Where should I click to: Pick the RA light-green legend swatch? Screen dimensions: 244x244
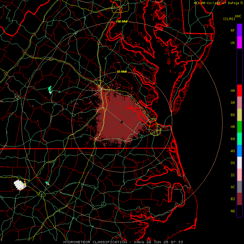click(239, 139)
